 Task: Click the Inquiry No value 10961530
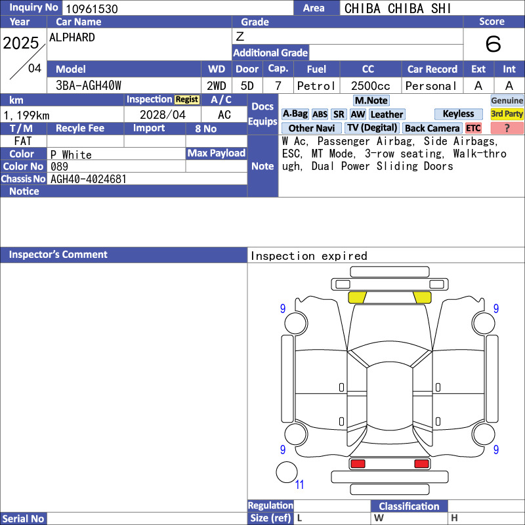[x=92, y=9]
